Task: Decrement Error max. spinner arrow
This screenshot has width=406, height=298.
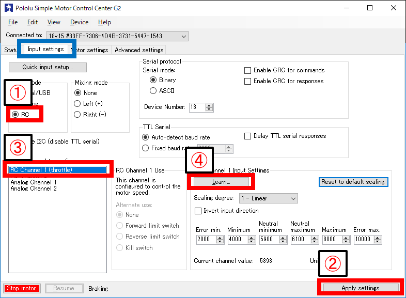Action: point(378,242)
